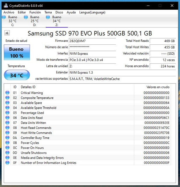Open the Archivo menu
Image resolution: width=180 pixels, height=187 pixels.
(x=9, y=12)
